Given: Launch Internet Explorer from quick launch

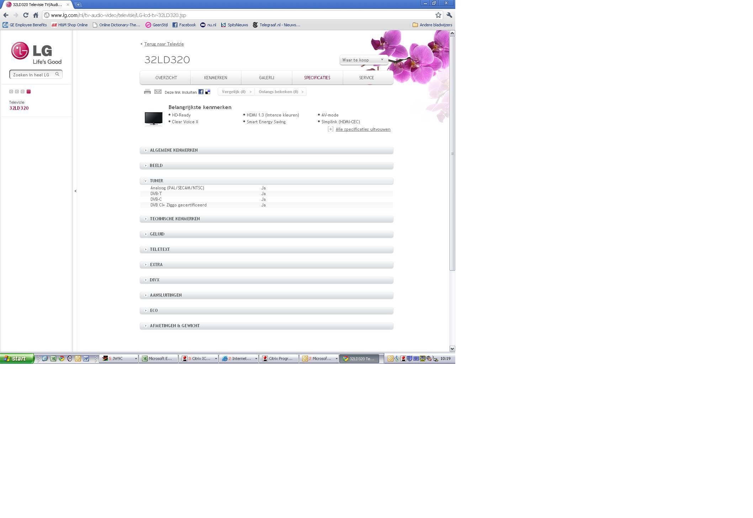Looking at the screenshot, I should pyautogui.click(x=45, y=358).
